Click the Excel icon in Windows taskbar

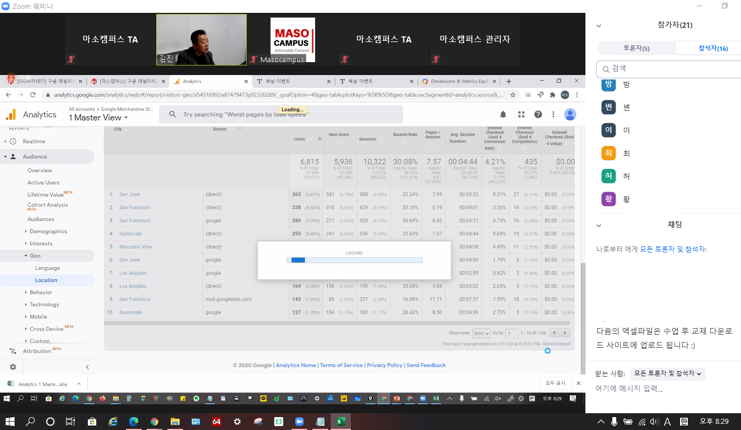coord(339,422)
